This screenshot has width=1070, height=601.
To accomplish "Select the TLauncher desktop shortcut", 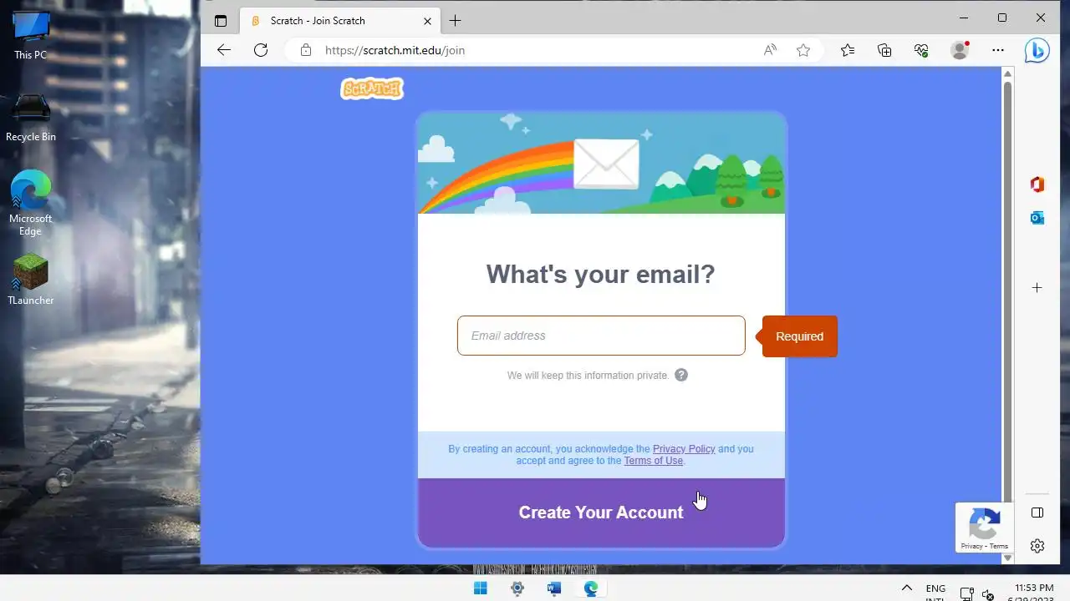I will [x=31, y=279].
